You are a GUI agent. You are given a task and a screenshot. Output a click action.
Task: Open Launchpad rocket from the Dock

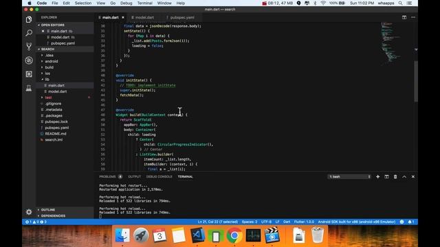coord(141,235)
